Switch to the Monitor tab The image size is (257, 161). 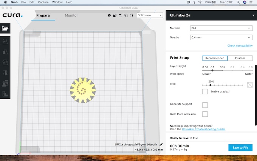(x=71, y=16)
